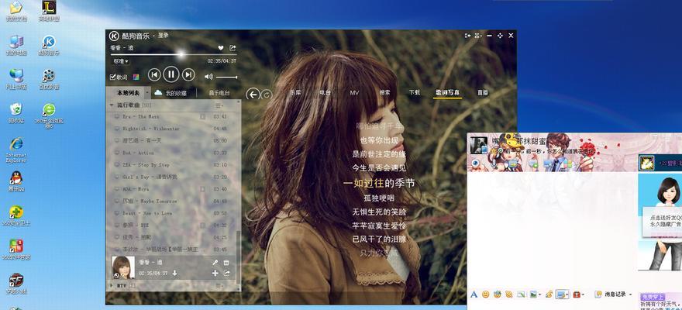
Task: Open the 我的收藏 cloud tab
Action: 171,92
